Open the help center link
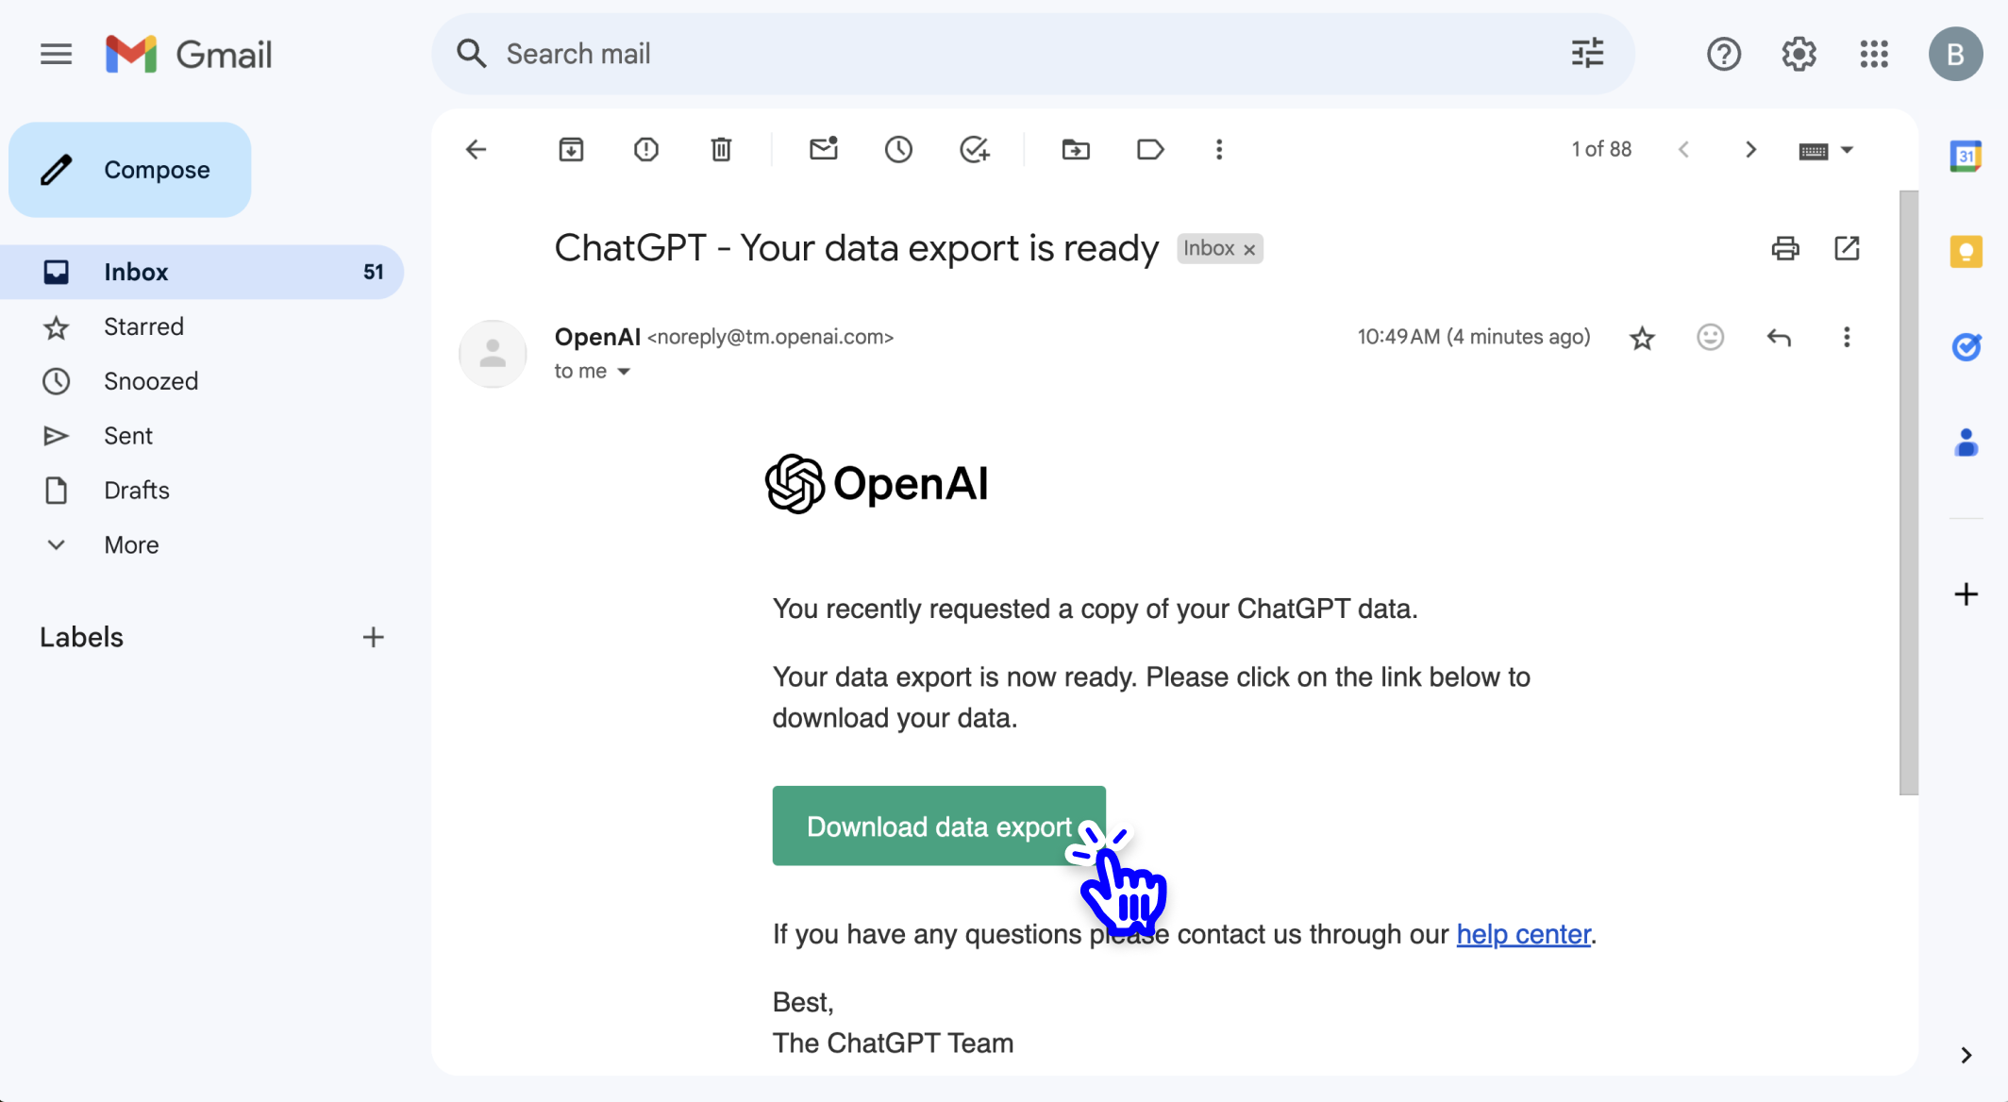The image size is (2008, 1102). click(1523, 934)
